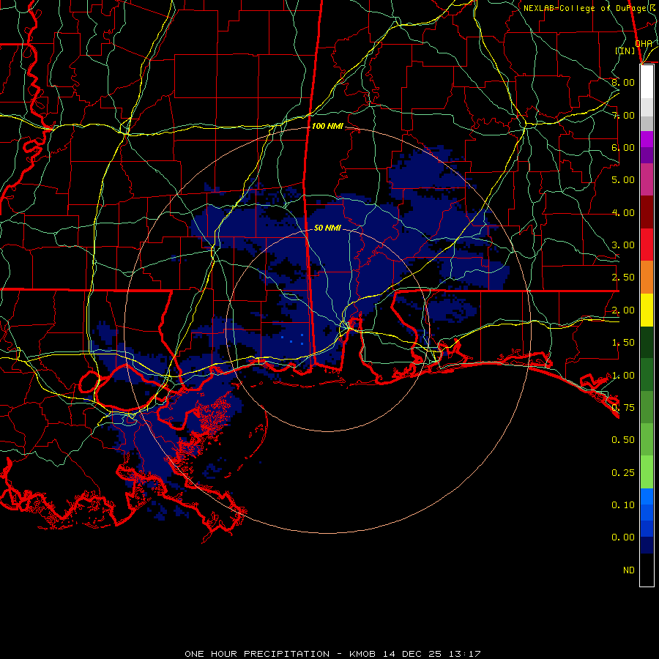Screen dimensions: 659x659
Task: Select the 0.75 legend value
Action: click(x=623, y=408)
